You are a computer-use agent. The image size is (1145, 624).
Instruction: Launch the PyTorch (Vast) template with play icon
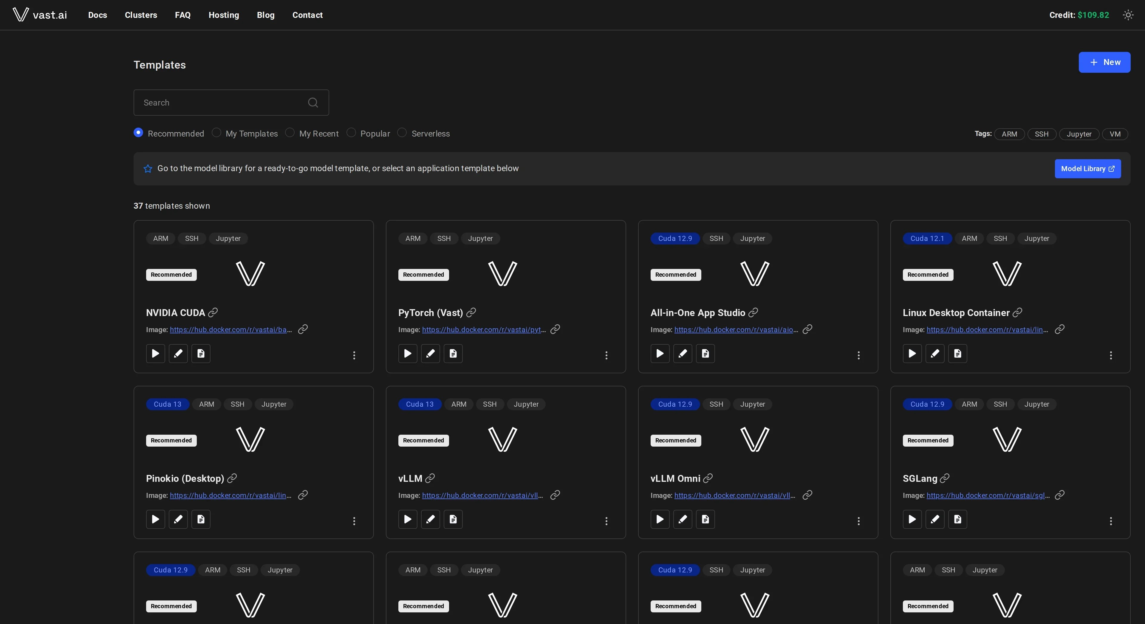(x=408, y=354)
